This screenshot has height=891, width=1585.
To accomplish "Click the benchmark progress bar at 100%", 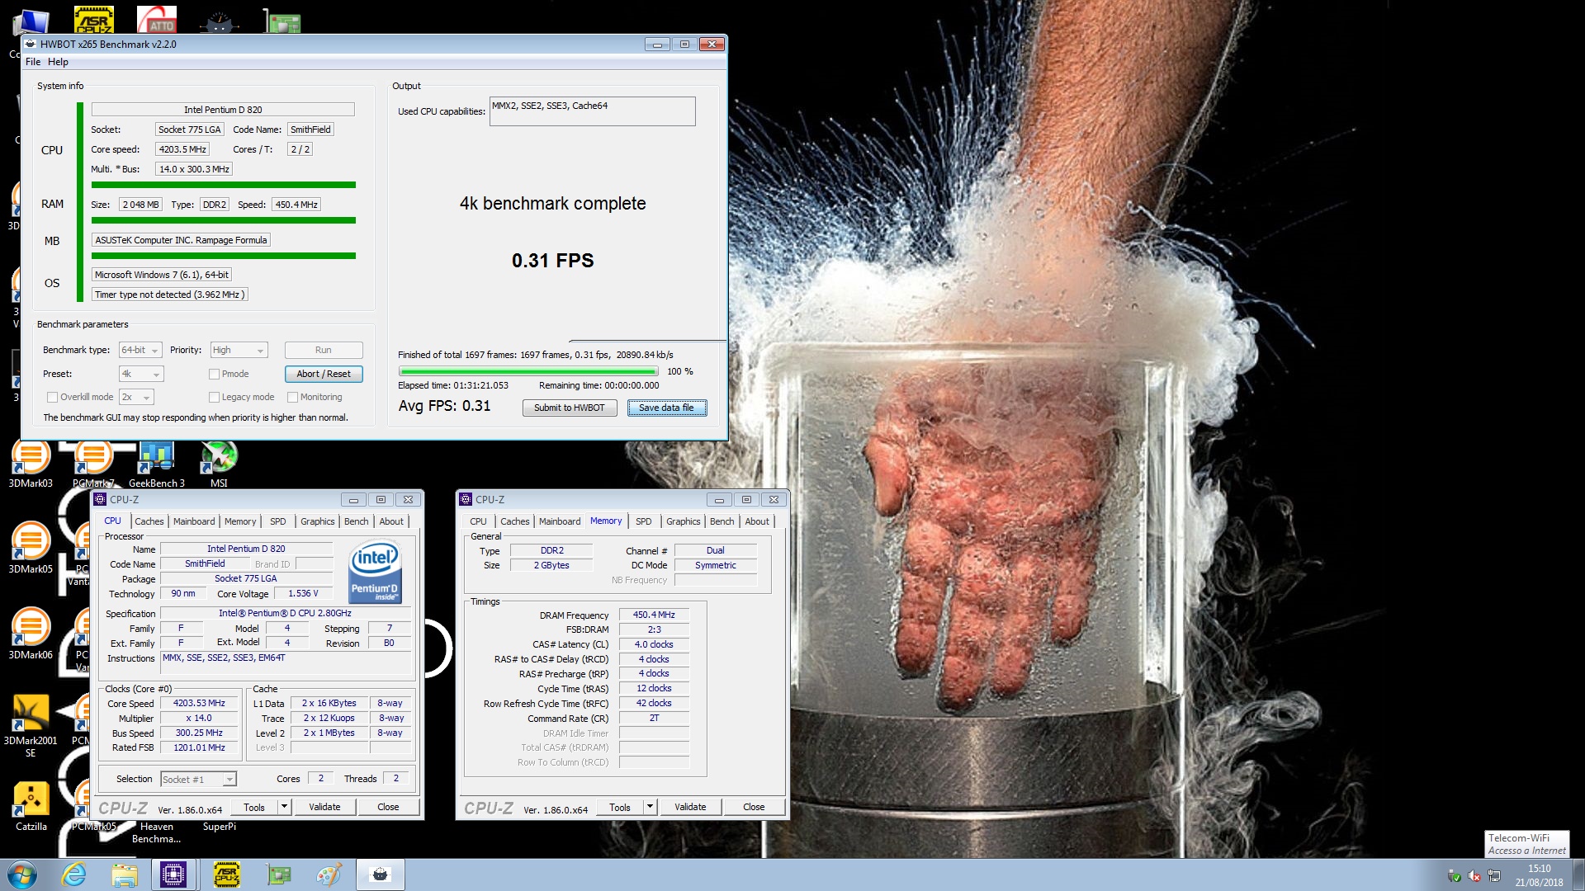I will tap(528, 371).
